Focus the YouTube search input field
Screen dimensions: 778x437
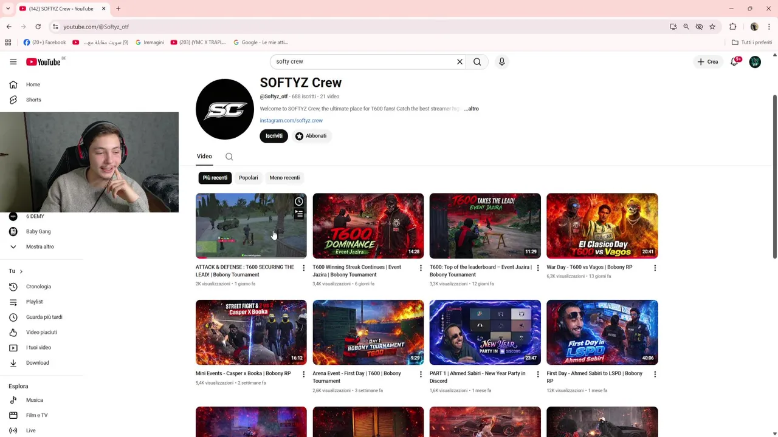pyautogui.click(x=363, y=61)
